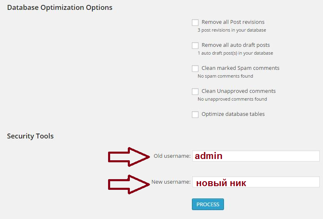Toggle the Clean Unapproved comments checkbox
Image resolution: width=323 pixels, height=219 pixels.
(195, 92)
